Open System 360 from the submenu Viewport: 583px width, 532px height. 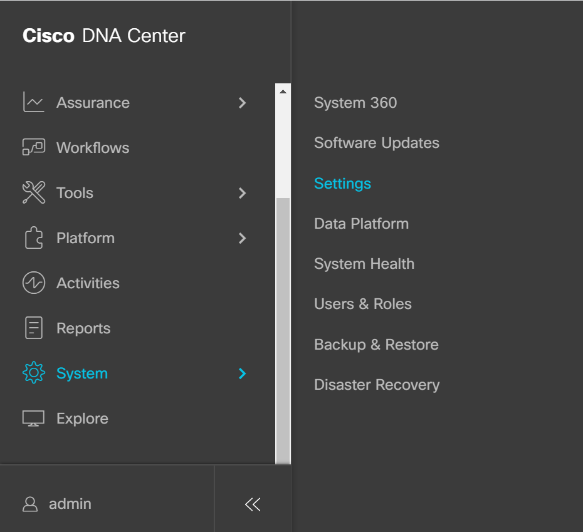(355, 103)
